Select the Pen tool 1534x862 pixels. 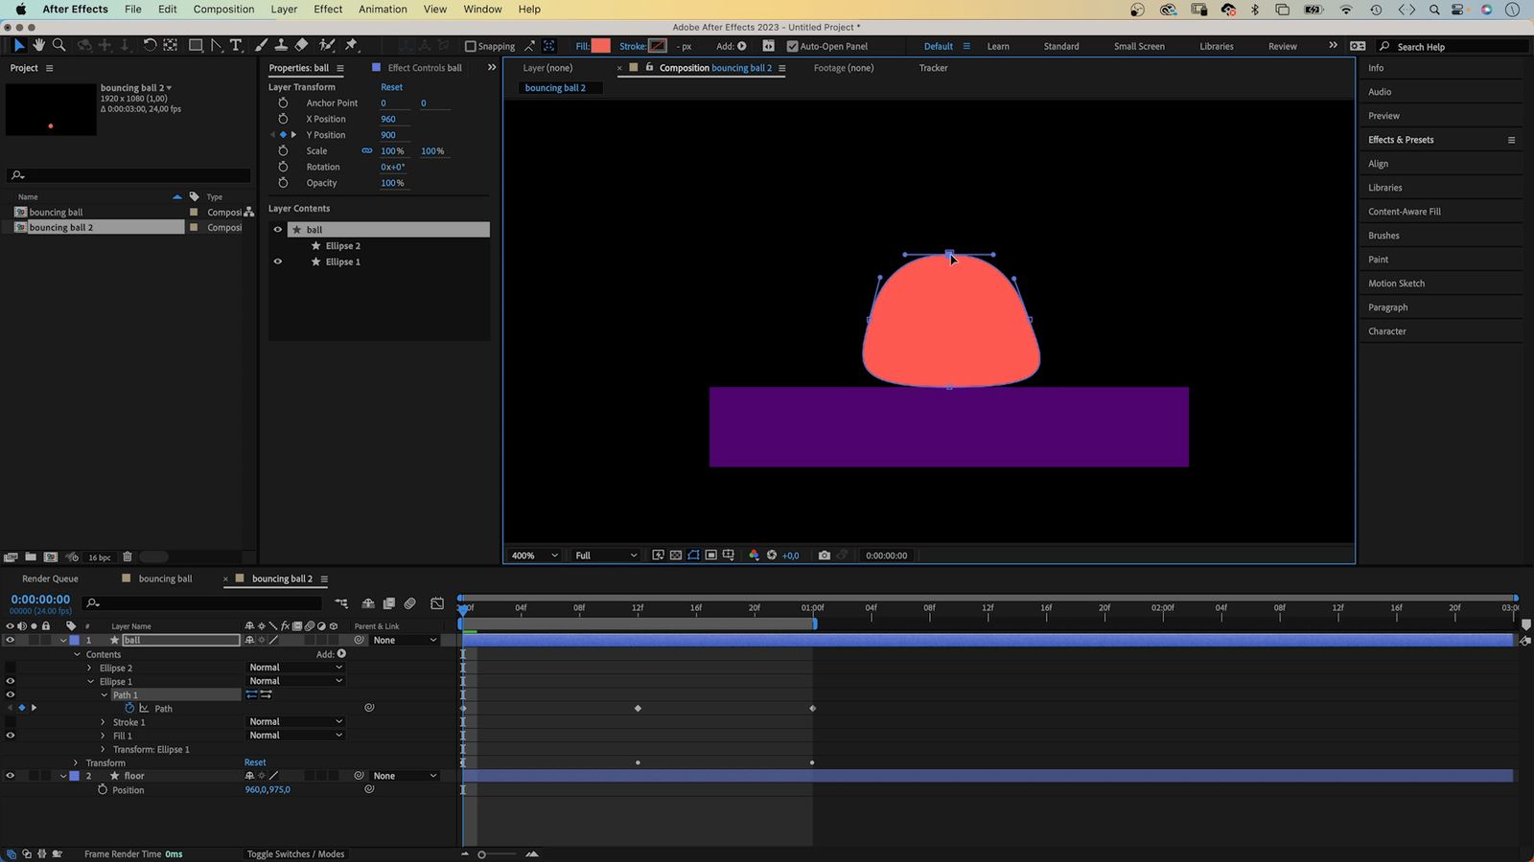[x=215, y=45]
